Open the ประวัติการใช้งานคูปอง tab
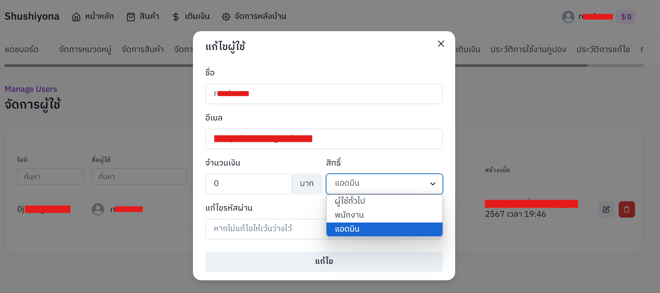The width and height of the screenshot is (660, 293). [528, 50]
